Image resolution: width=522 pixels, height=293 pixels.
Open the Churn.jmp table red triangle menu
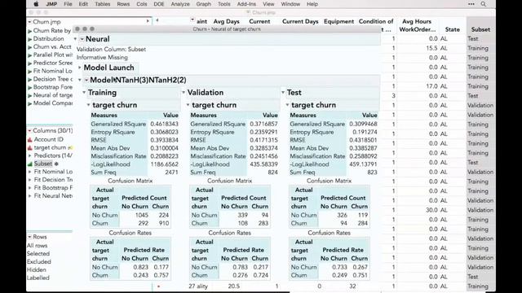29,22
